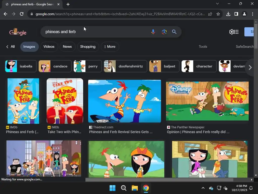Bookmark this page with the star icon

coord(218,14)
